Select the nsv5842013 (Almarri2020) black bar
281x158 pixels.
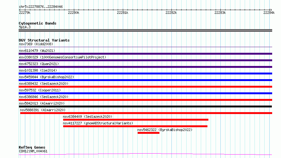click(145, 106)
